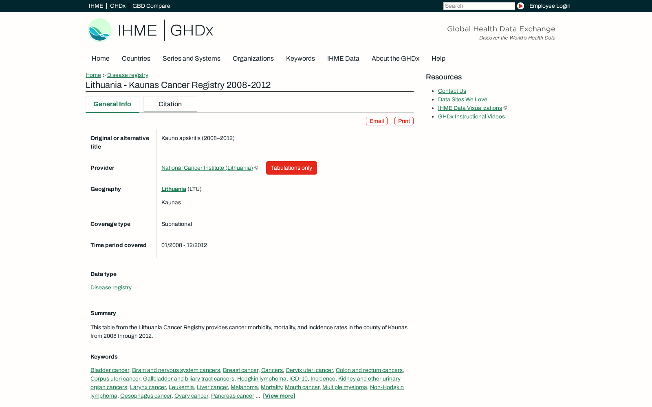Click the Leukemia keyword link

[x=181, y=387]
